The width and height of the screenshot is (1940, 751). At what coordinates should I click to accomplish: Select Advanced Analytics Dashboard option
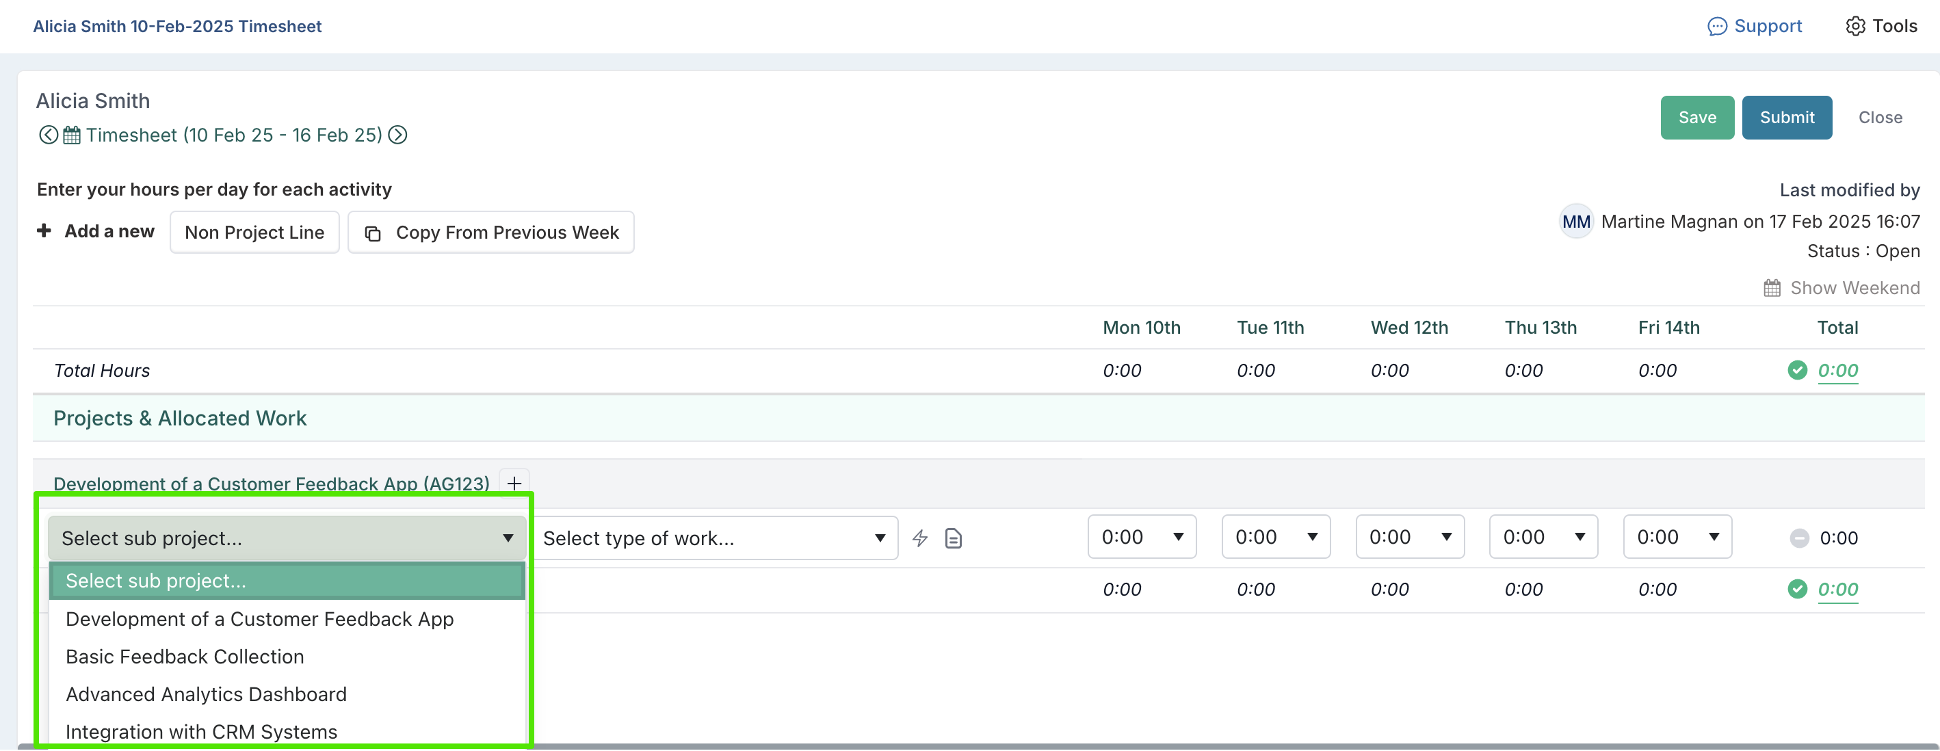pyautogui.click(x=287, y=694)
